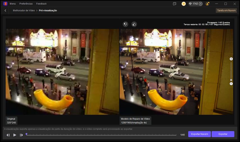Open the Menu item

[13, 4]
